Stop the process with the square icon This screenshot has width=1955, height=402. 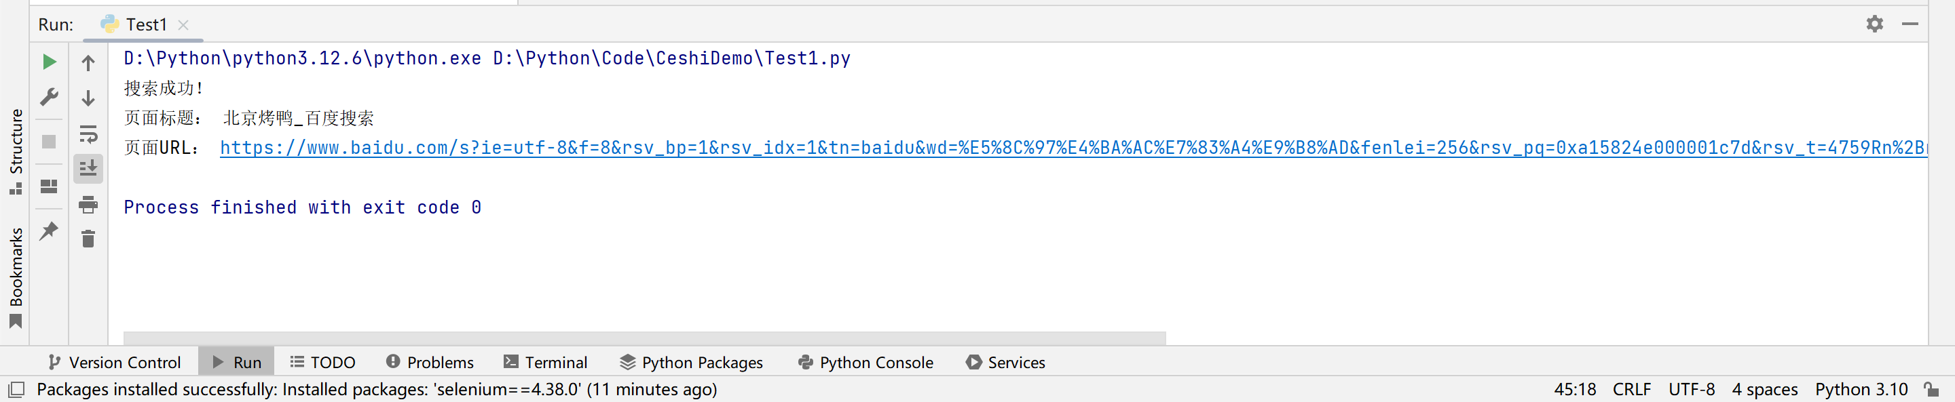click(x=50, y=142)
